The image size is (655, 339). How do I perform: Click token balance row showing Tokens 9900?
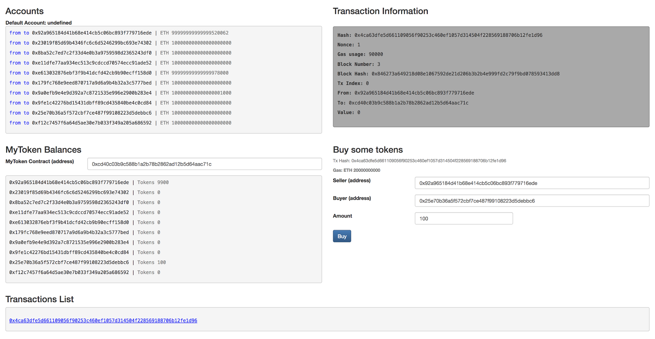(x=89, y=182)
